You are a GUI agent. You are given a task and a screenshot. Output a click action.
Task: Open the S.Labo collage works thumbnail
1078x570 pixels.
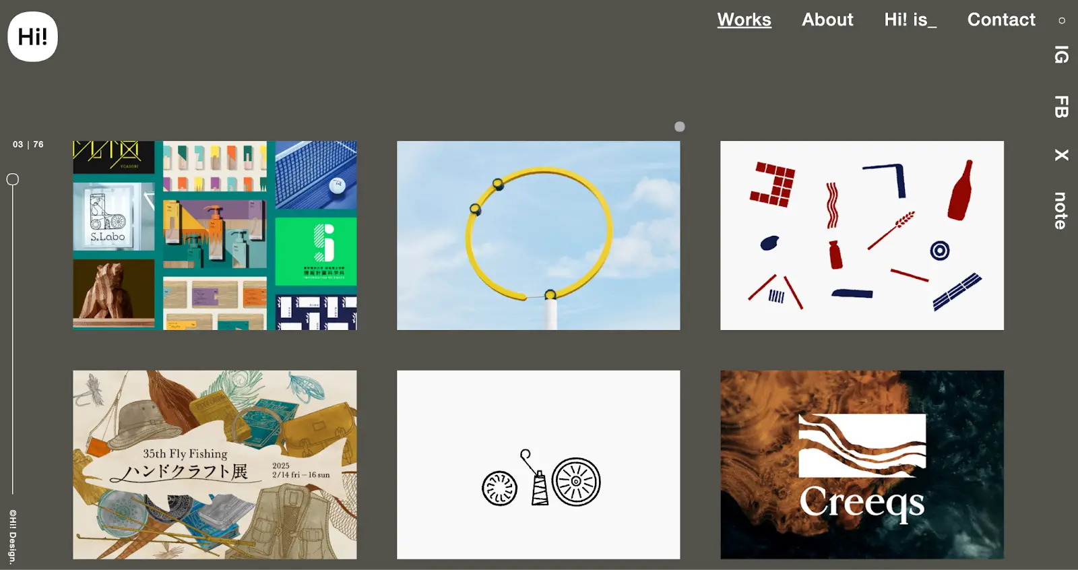[x=215, y=235]
